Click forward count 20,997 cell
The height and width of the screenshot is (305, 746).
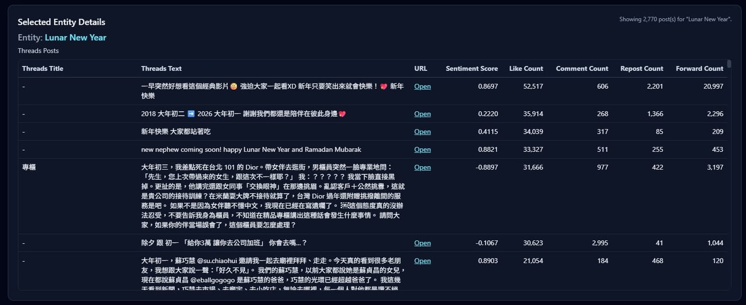pos(713,86)
